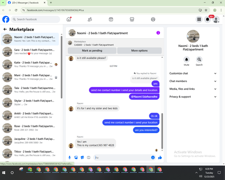Open the Windows Start menu

4,173
